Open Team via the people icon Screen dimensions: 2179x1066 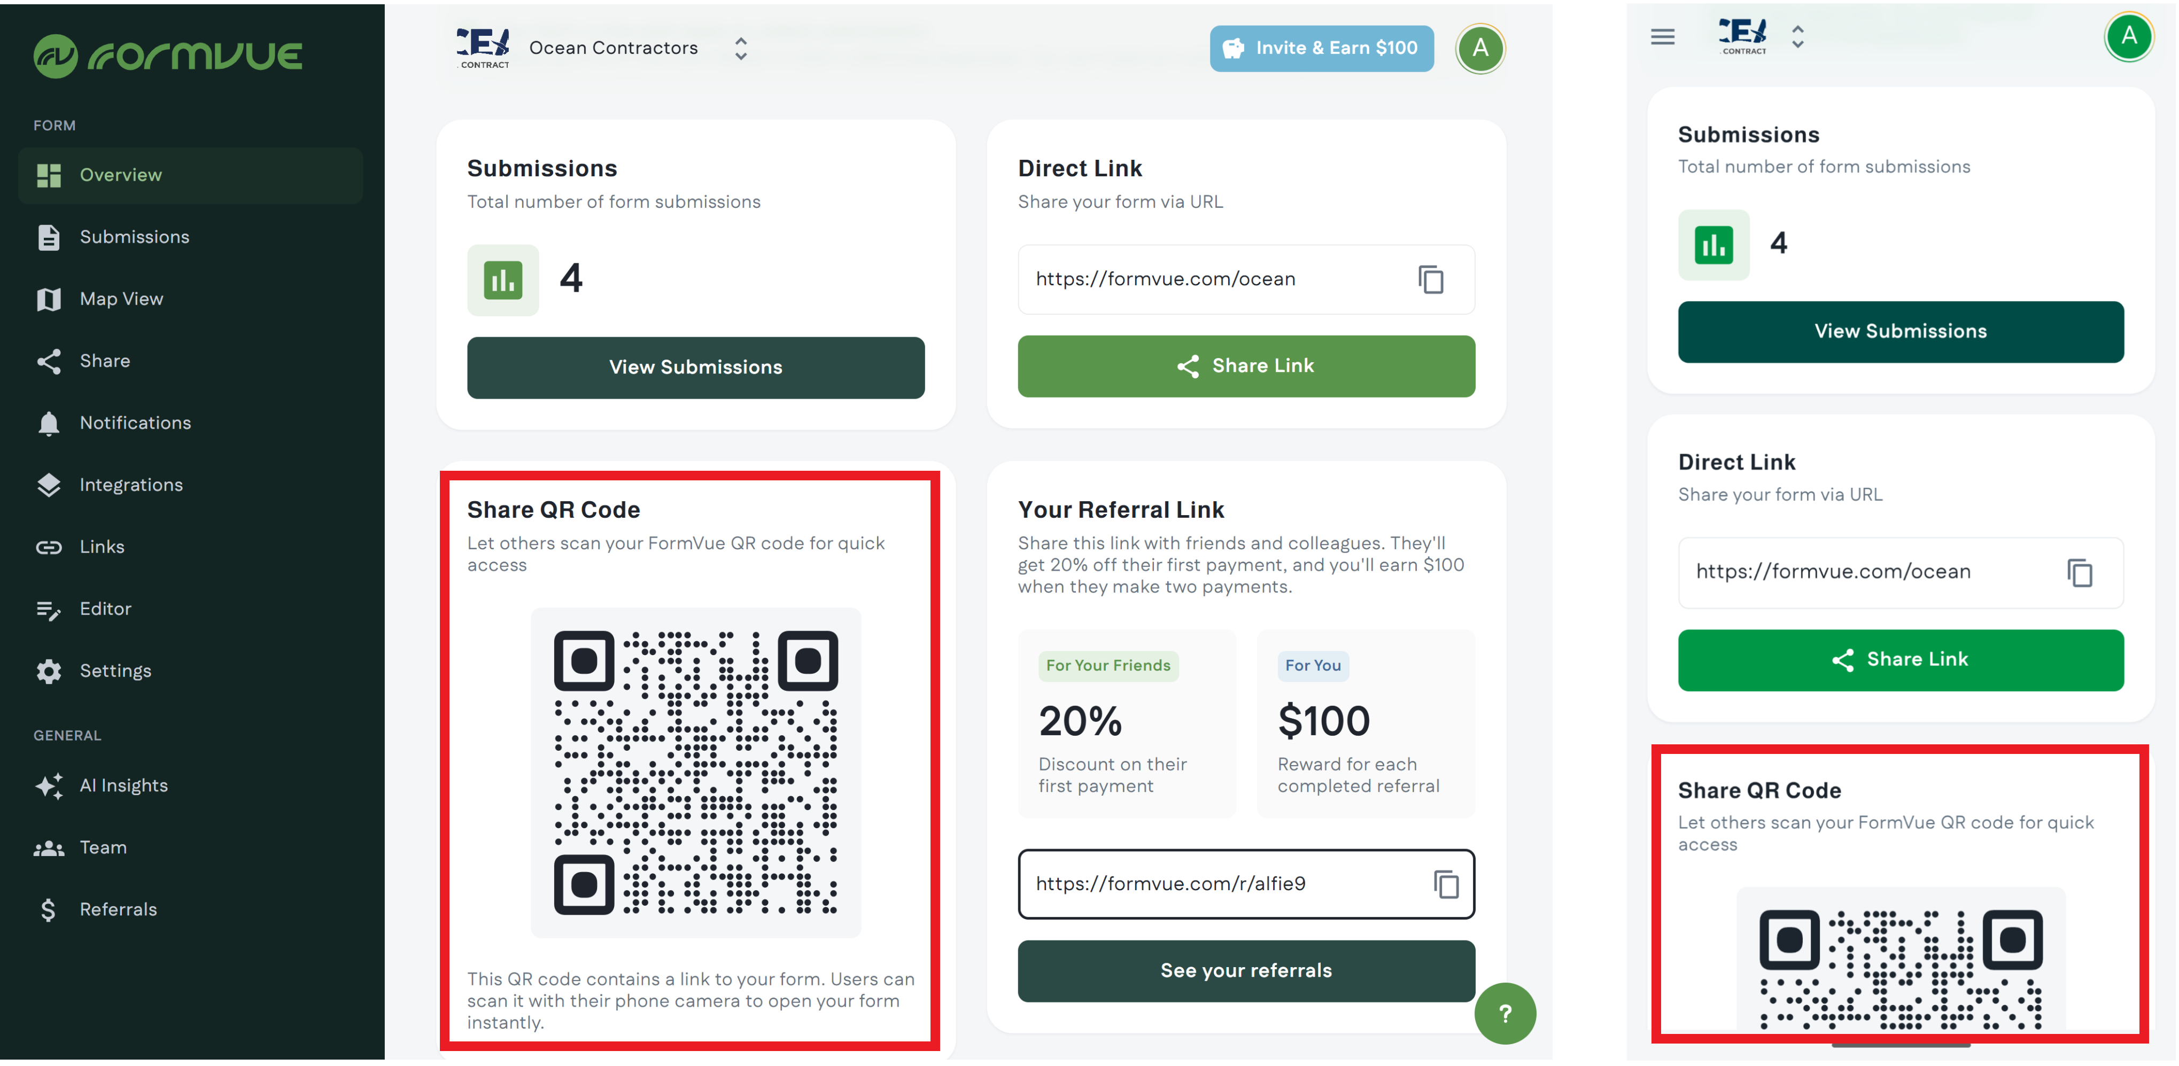tap(49, 847)
